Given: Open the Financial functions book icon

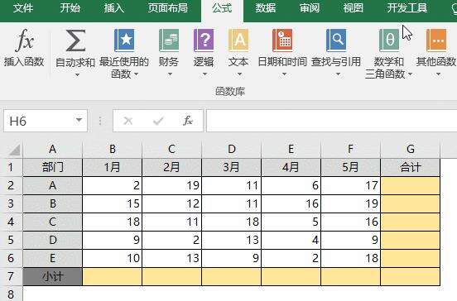Looking at the screenshot, I should point(169,41).
